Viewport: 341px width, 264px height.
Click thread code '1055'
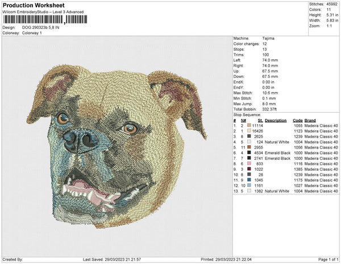tap(298, 126)
